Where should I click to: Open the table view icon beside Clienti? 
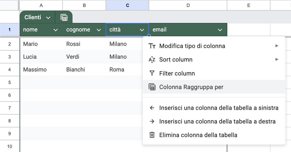[64, 18]
